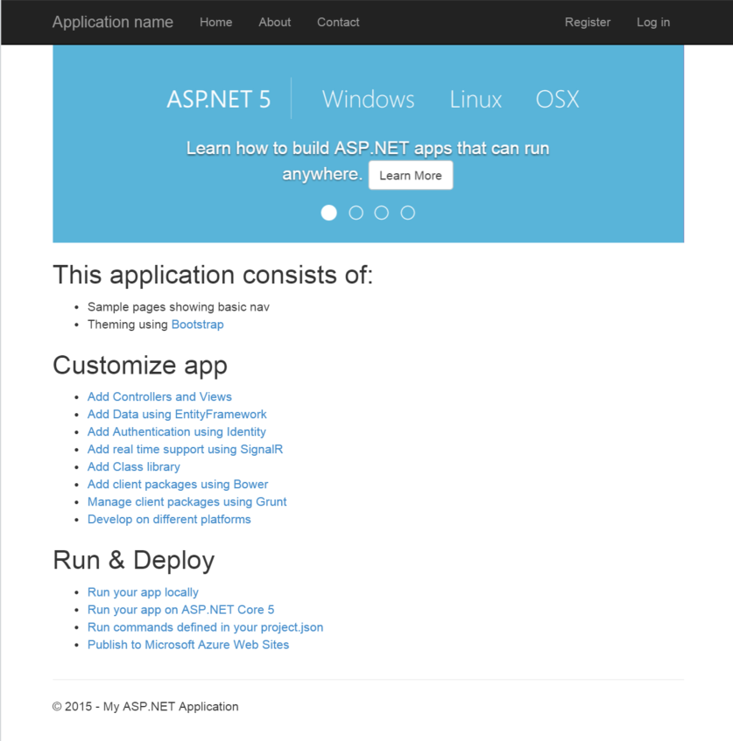733x741 pixels.
Task: Select the fourth carousel indicator dot
Action: [x=407, y=213]
